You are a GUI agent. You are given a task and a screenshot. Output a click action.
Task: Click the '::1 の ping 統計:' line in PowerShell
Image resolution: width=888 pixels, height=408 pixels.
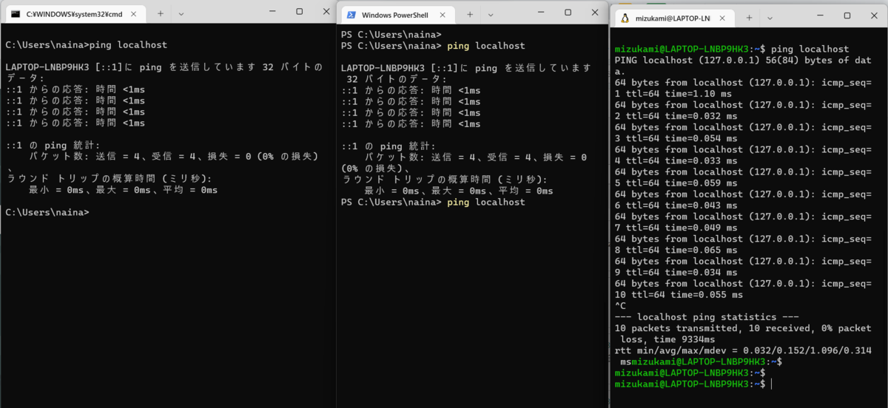pos(388,146)
